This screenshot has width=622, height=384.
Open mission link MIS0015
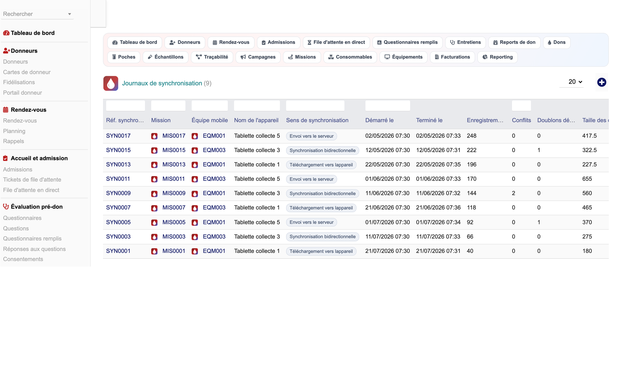[x=174, y=150]
